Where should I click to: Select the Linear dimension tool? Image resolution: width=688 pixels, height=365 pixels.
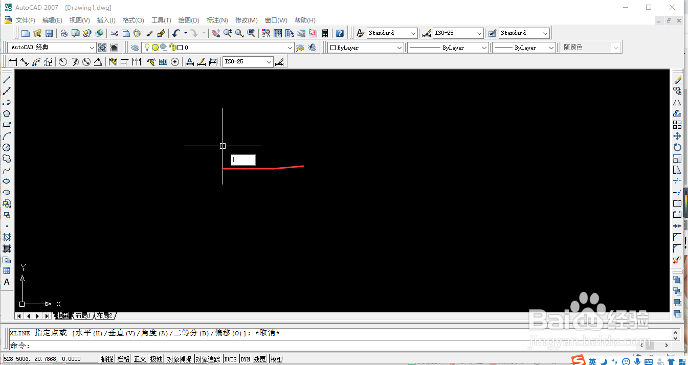point(13,62)
